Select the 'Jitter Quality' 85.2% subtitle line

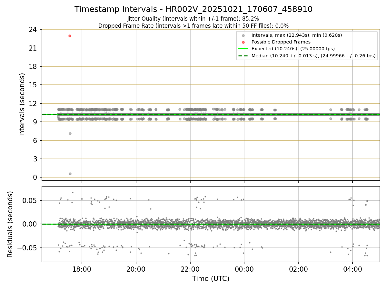pyautogui.click(x=193, y=19)
